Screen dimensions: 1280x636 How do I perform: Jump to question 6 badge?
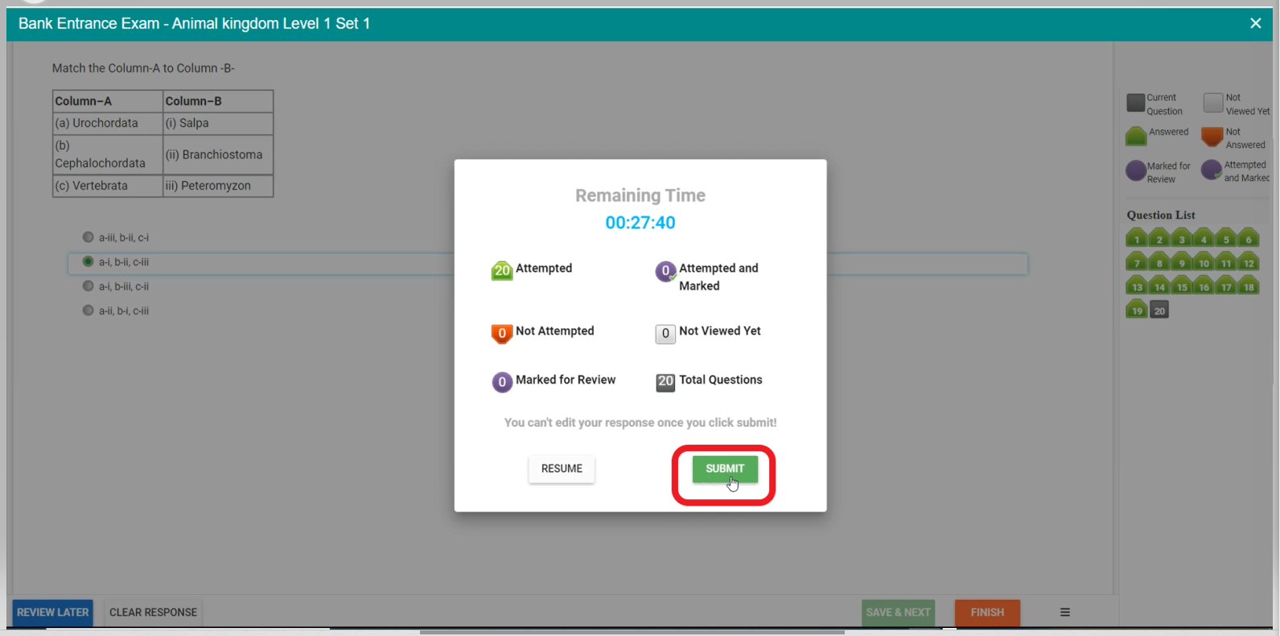[x=1249, y=239]
